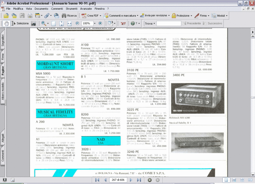The image size is (255, 184).
Task: Click the Successivo find button
Action: [212, 23]
